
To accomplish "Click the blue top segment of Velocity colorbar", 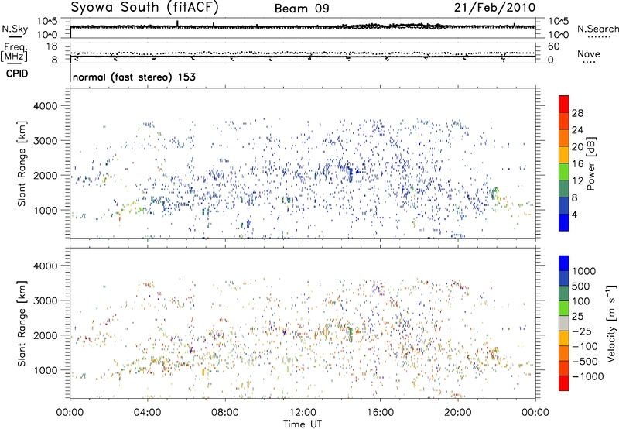I will (x=564, y=263).
